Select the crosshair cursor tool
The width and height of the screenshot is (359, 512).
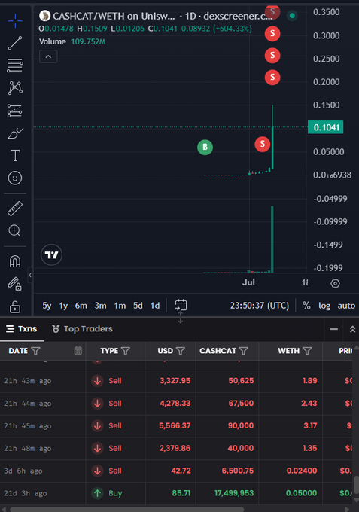pos(15,21)
